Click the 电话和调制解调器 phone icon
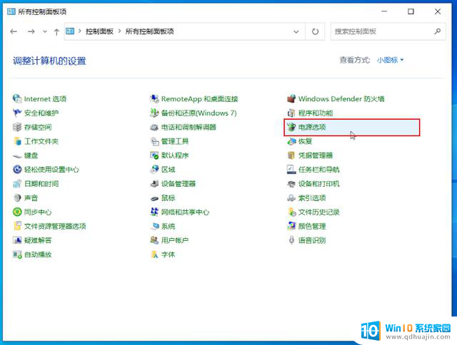 point(154,127)
